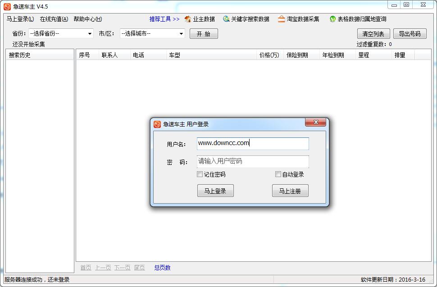The width and height of the screenshot is (437, 287).
Task: Open the 表格数据归属地查询 tool link
Action: [x=358, y=19]
